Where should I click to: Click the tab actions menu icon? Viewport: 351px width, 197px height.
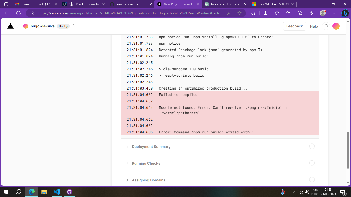(6, 4)
